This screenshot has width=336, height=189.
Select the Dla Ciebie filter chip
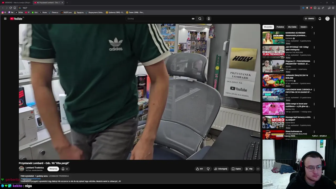[x=292, y=27]
